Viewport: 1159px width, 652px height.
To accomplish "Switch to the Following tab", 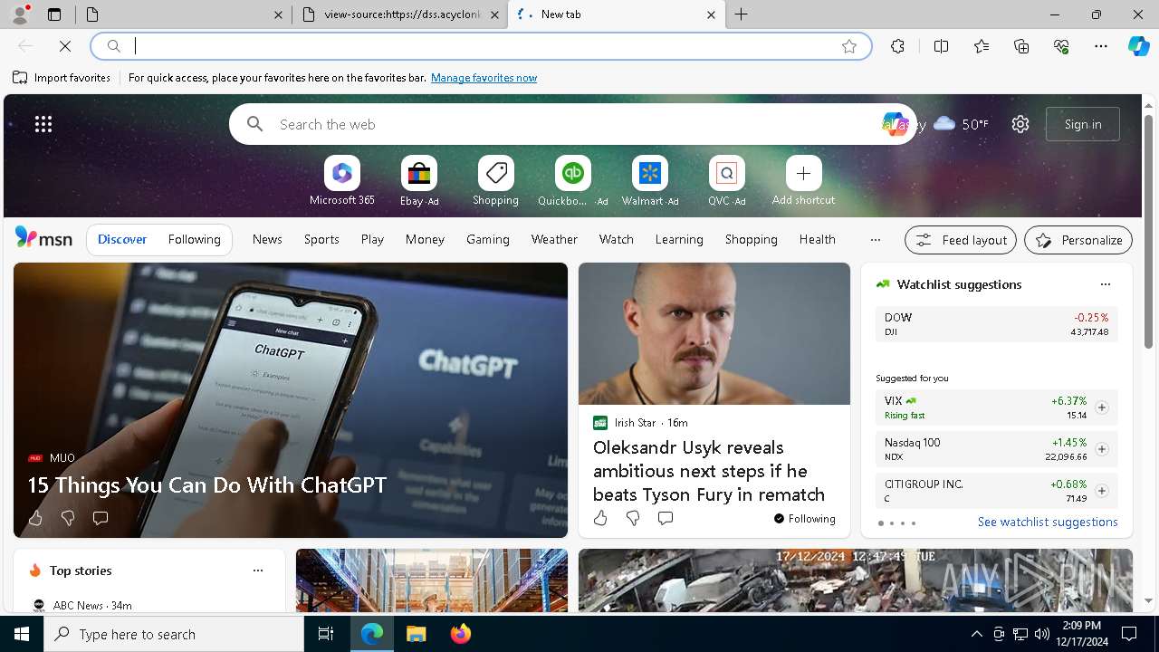I will coord(194,239).
